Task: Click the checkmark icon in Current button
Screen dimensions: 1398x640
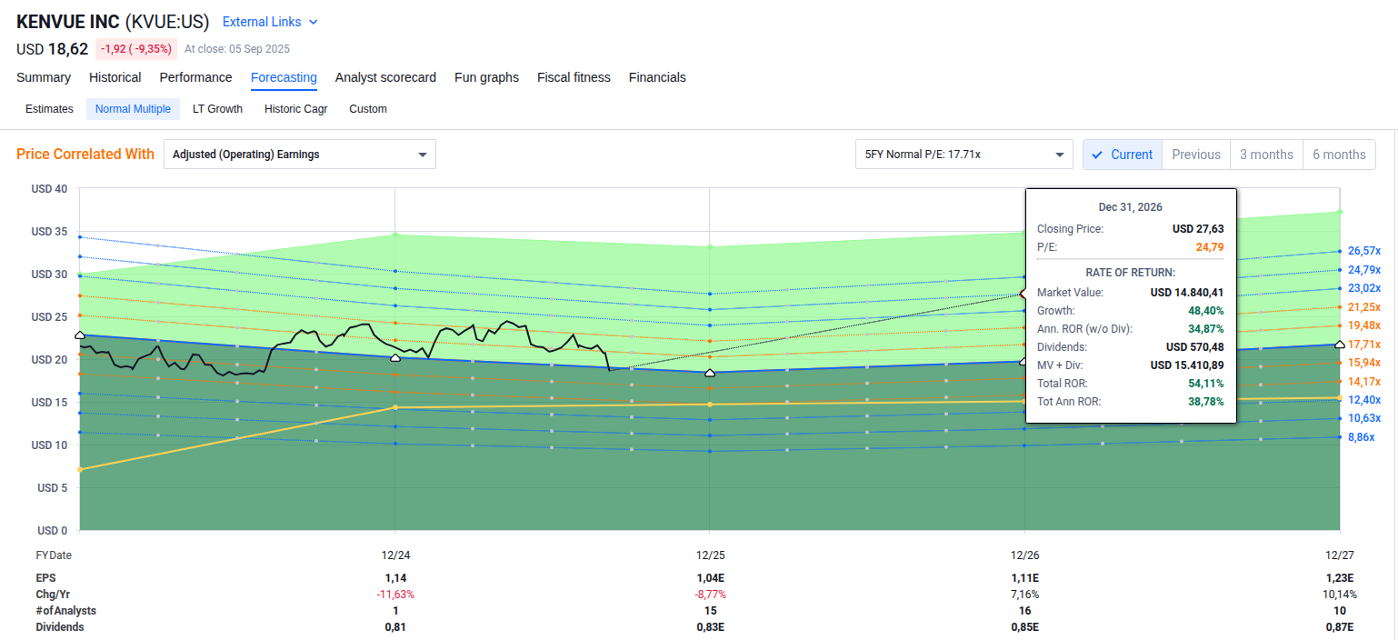Action: [x=1097, y=155]
